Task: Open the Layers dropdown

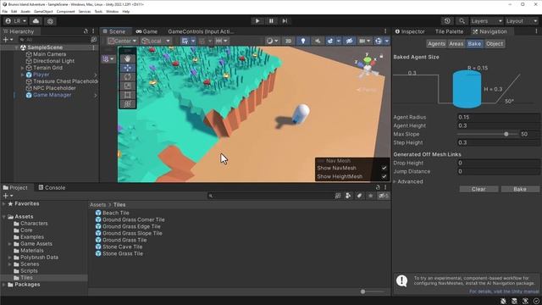Action: coord(486,21)
